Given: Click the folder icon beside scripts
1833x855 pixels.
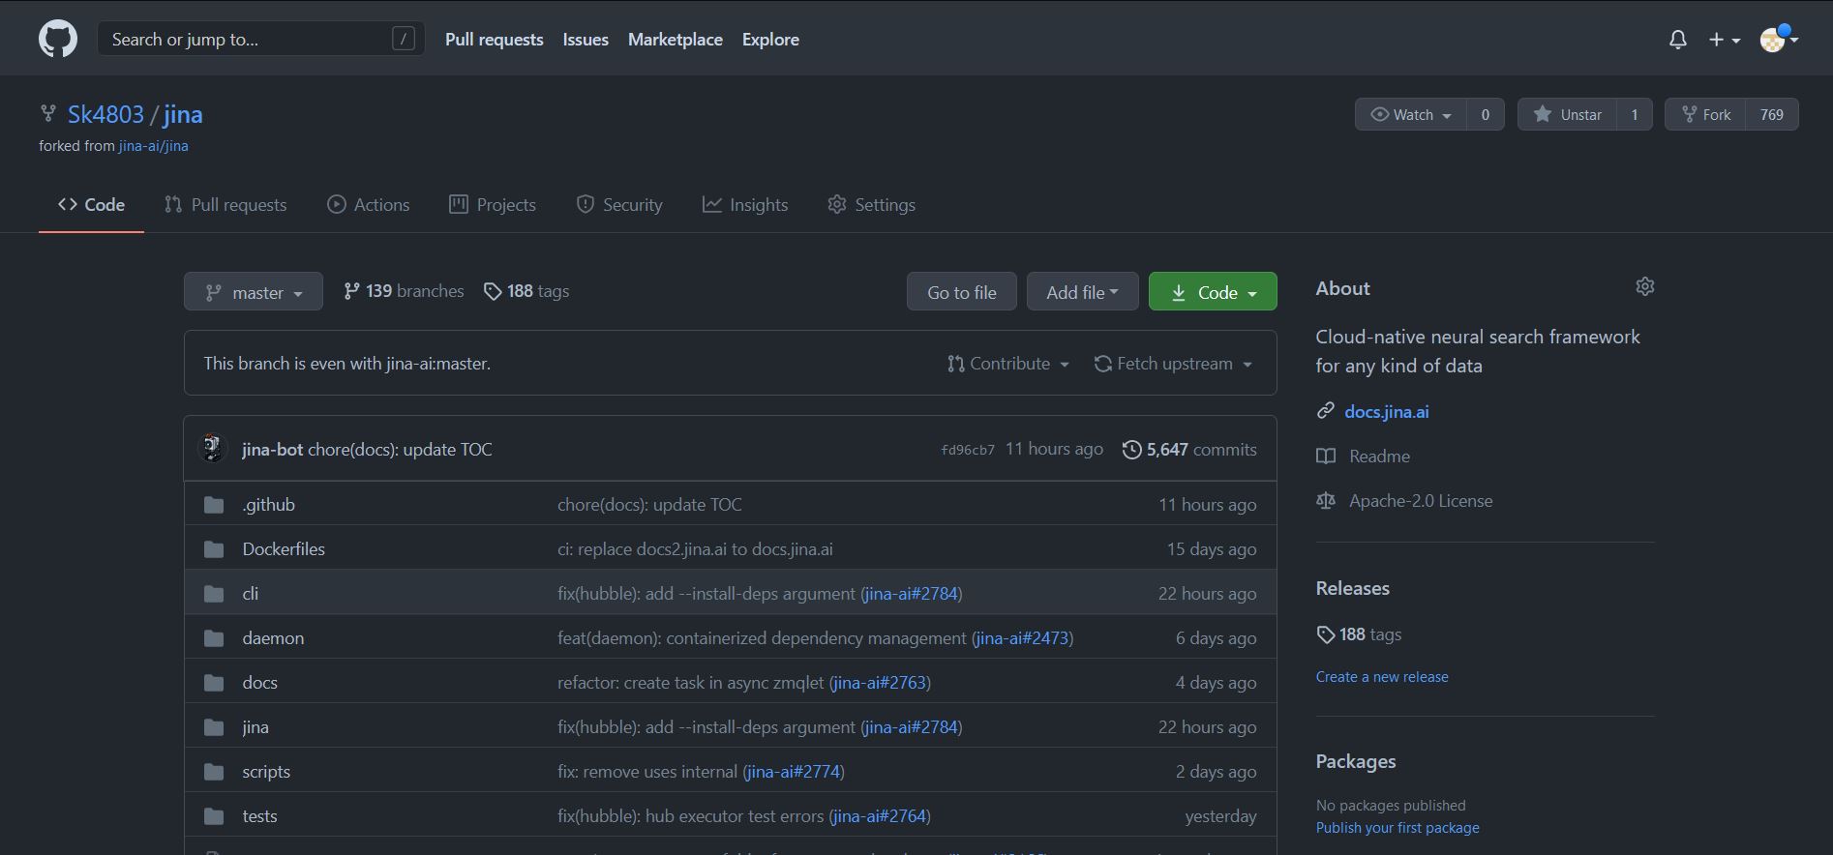Looking at the screenshot, I should pos(214,772).
